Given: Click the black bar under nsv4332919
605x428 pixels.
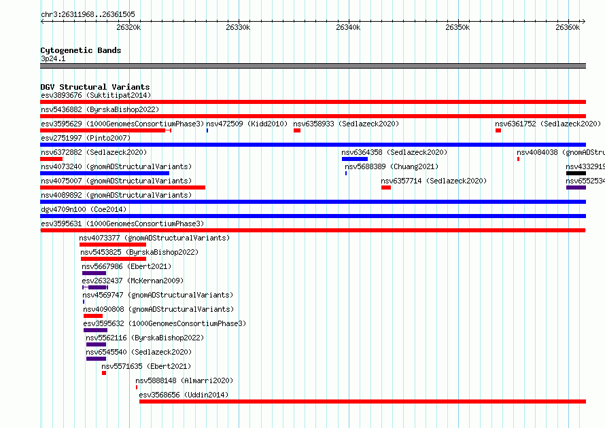Looking at the screenshot, I should tap(576, 173).
